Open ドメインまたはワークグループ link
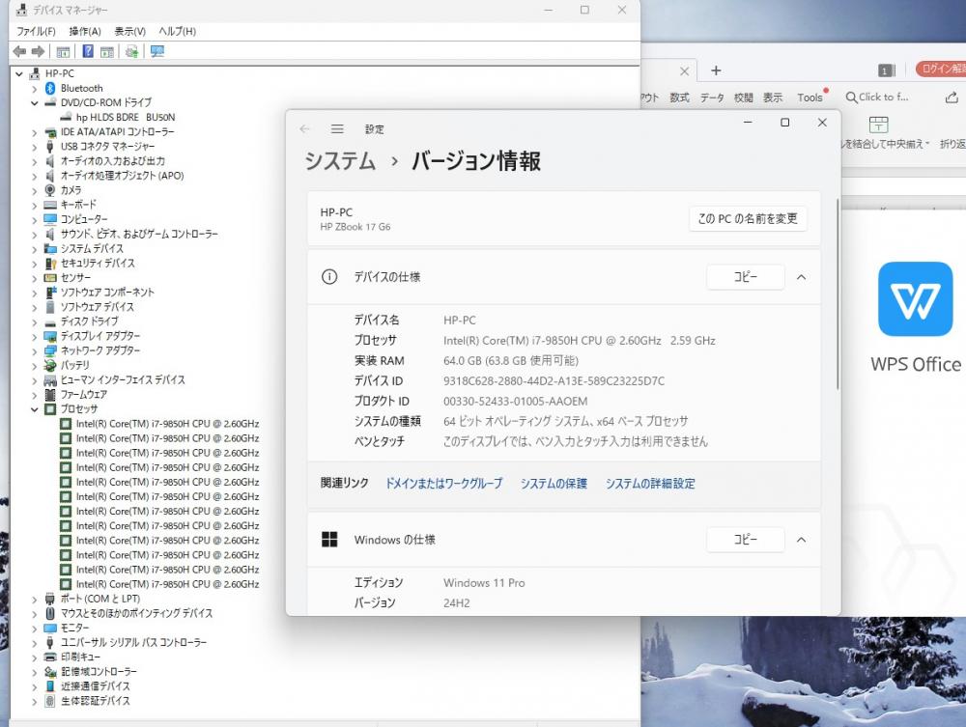This screenshot has height=727, width=966. click(x=444, y=484)
